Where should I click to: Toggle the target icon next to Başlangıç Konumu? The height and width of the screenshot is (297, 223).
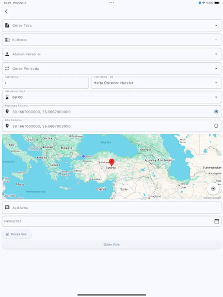pos(216,112)
